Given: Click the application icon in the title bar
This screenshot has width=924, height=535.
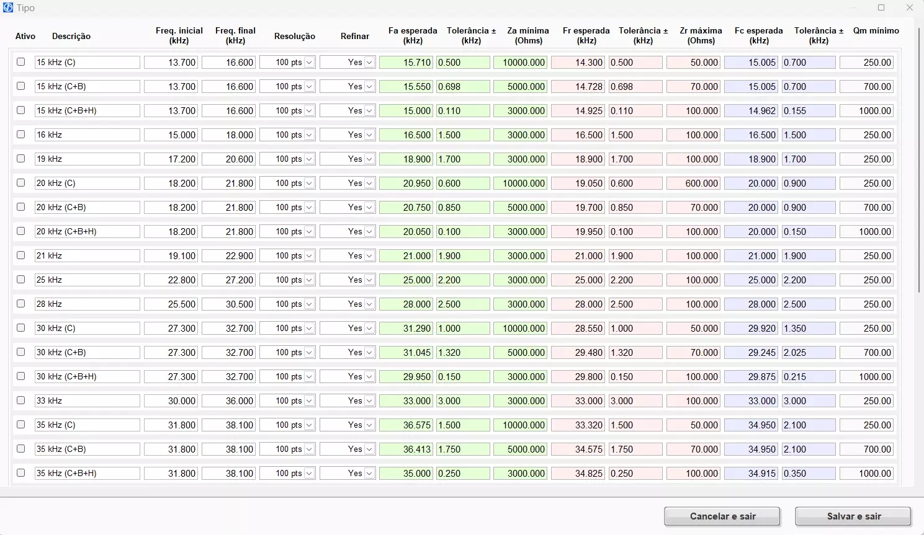Looking at the screenshot, I should point(8,8).
